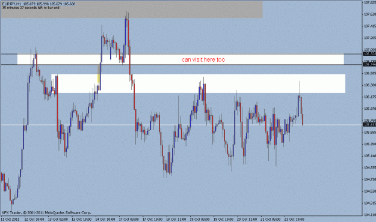
Task: Click the red 'can visit here too' annotation
Action: [203, 59]
